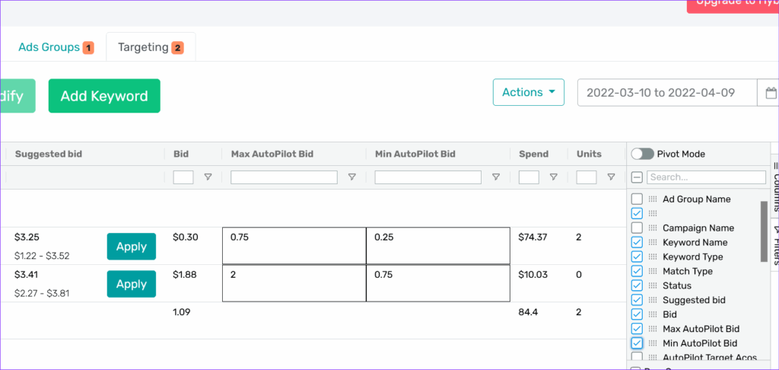Grab drag handle beside Suggested bid column item
This screenshot has height=370, width=779.
click(652, 300)
